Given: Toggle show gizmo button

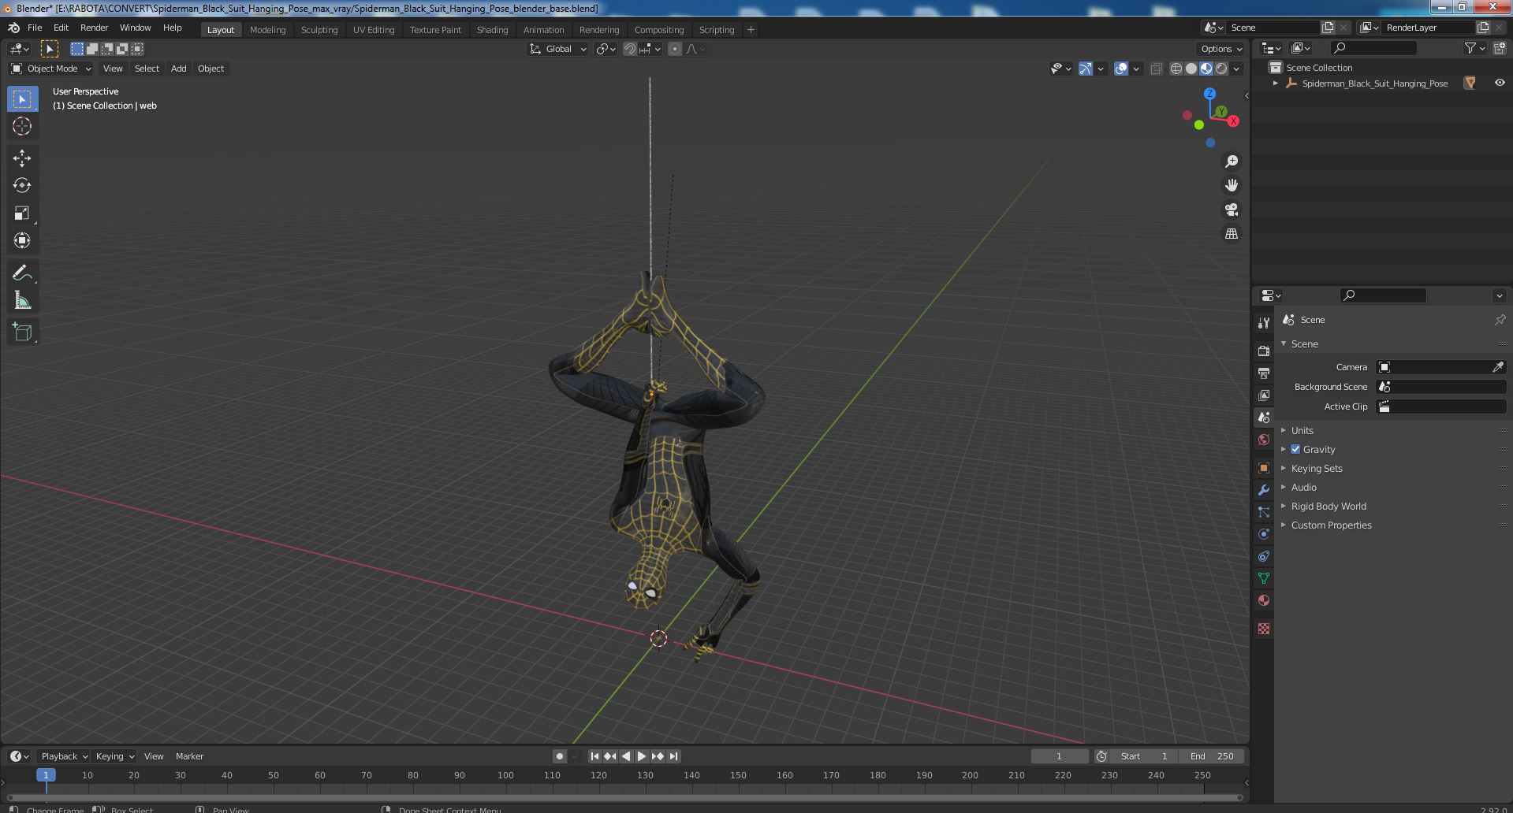Looking at the screenshot, I should coord(1086,69).
